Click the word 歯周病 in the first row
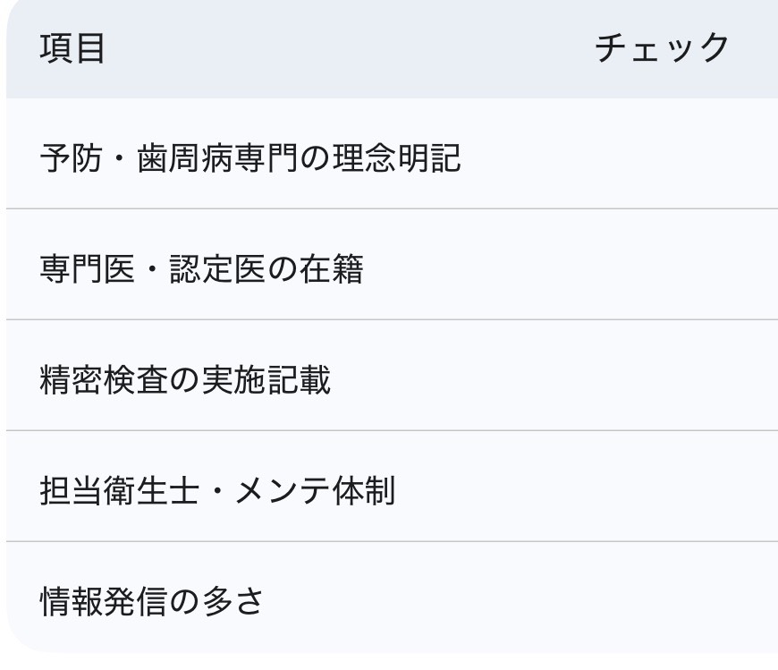Image resolution: width=778 pixels, height=670 pixels. [x=187, y=158]
